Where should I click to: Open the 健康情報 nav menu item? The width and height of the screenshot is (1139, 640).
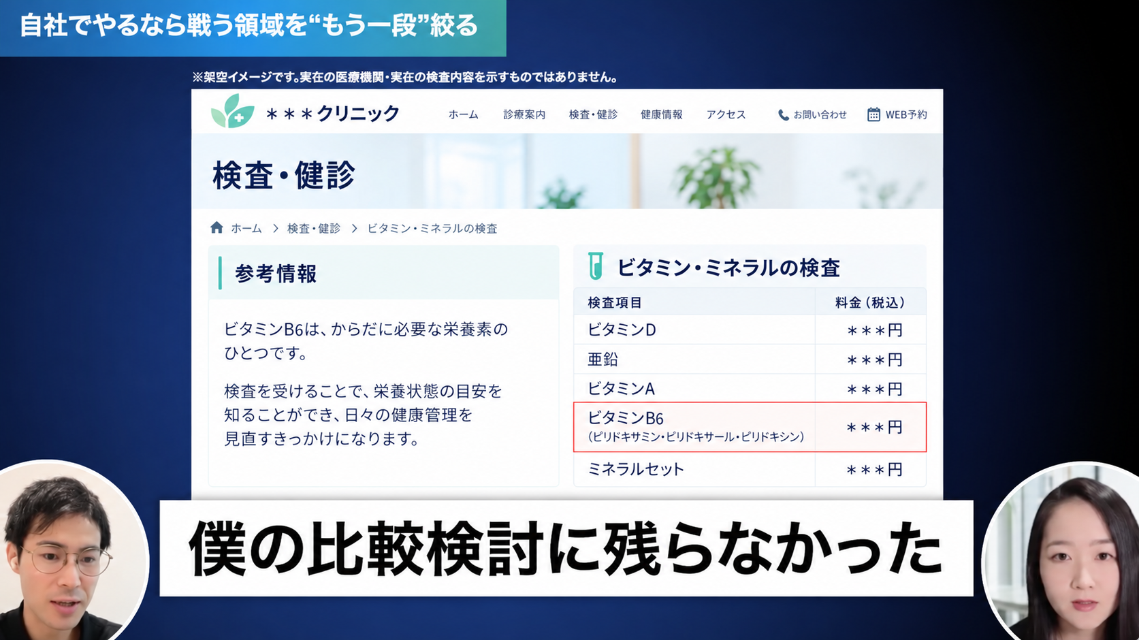(x=661, y=114)
